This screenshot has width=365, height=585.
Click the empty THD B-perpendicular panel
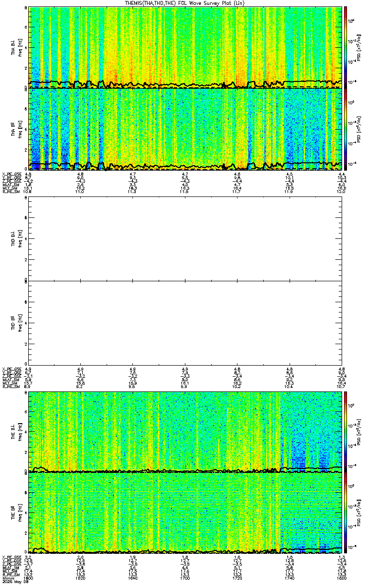[185, 239]
